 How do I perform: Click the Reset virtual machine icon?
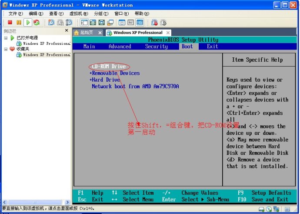(37, 22)
